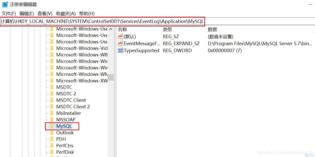Image resolution: width=315 pixels, height=157 pixels.
Task: Click the REG_SZ type cell
Action: 171,36
